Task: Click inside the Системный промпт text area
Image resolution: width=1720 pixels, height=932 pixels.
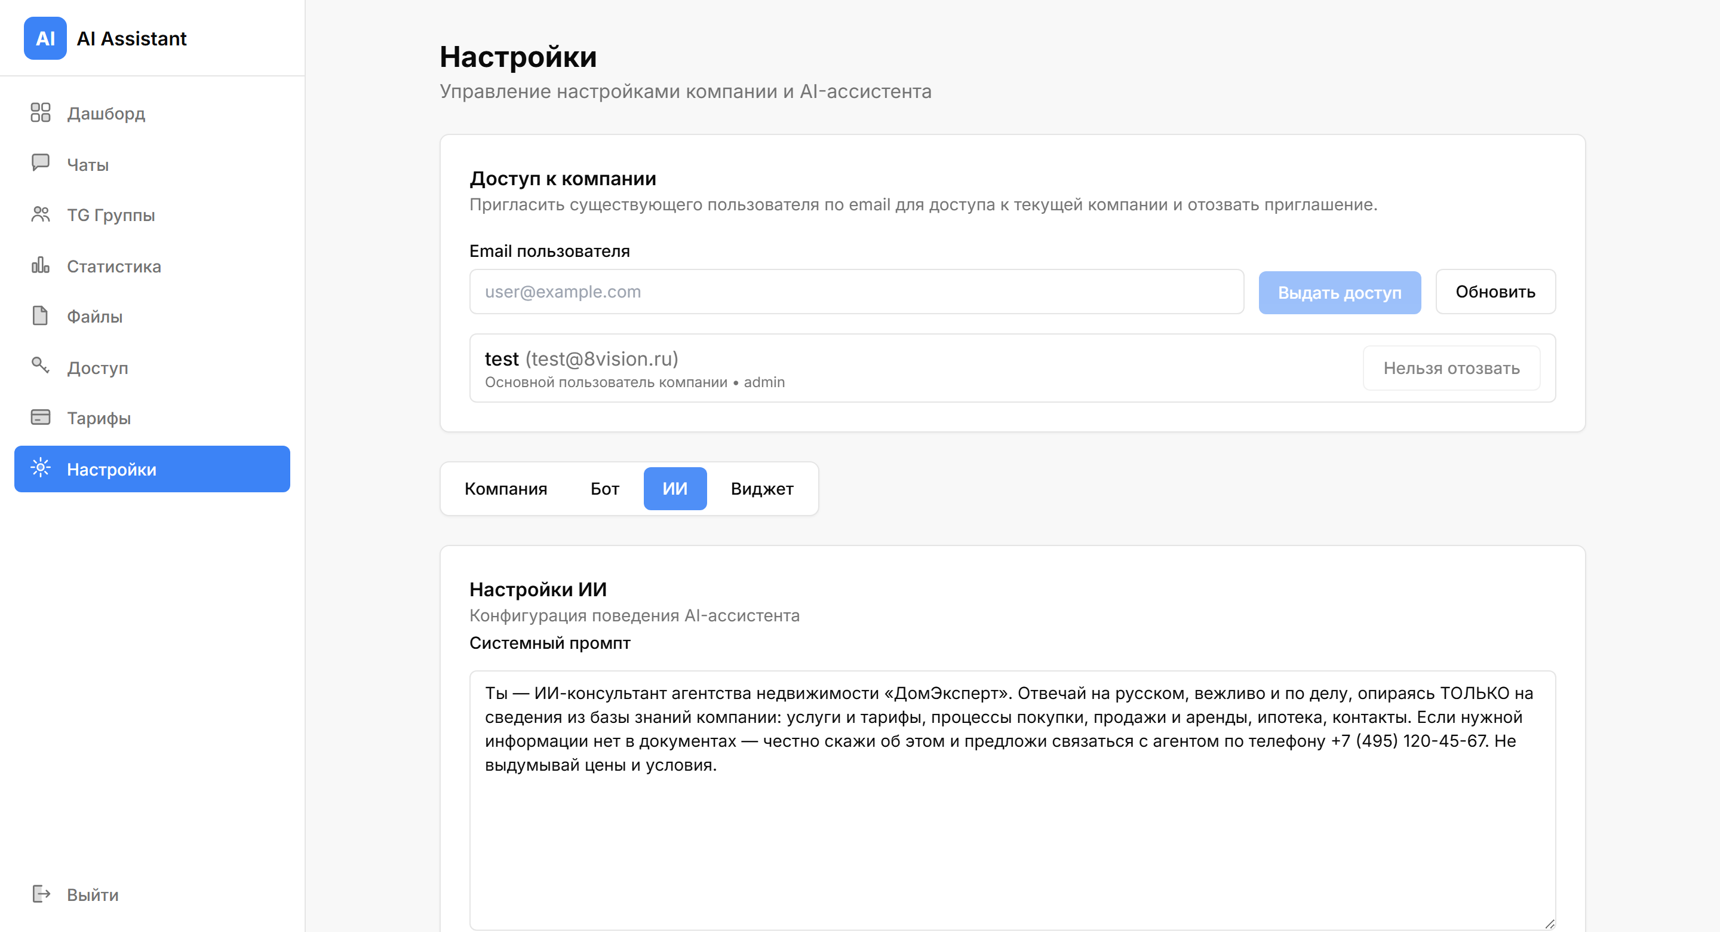Action: pos(1012,801)
